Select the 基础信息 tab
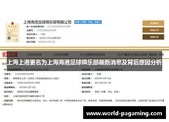 10,55
